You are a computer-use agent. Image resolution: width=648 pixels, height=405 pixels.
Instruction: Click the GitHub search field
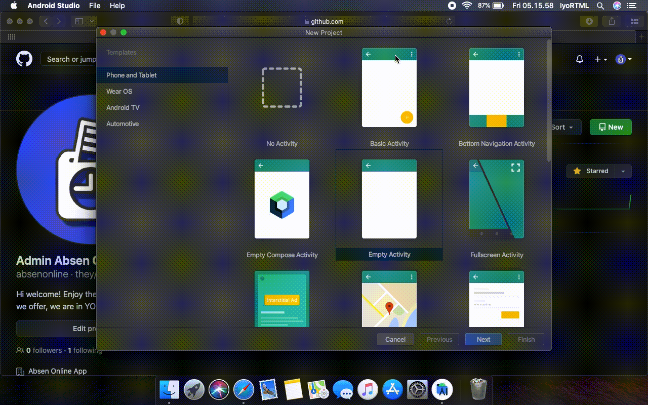click(x=69, y=59)
